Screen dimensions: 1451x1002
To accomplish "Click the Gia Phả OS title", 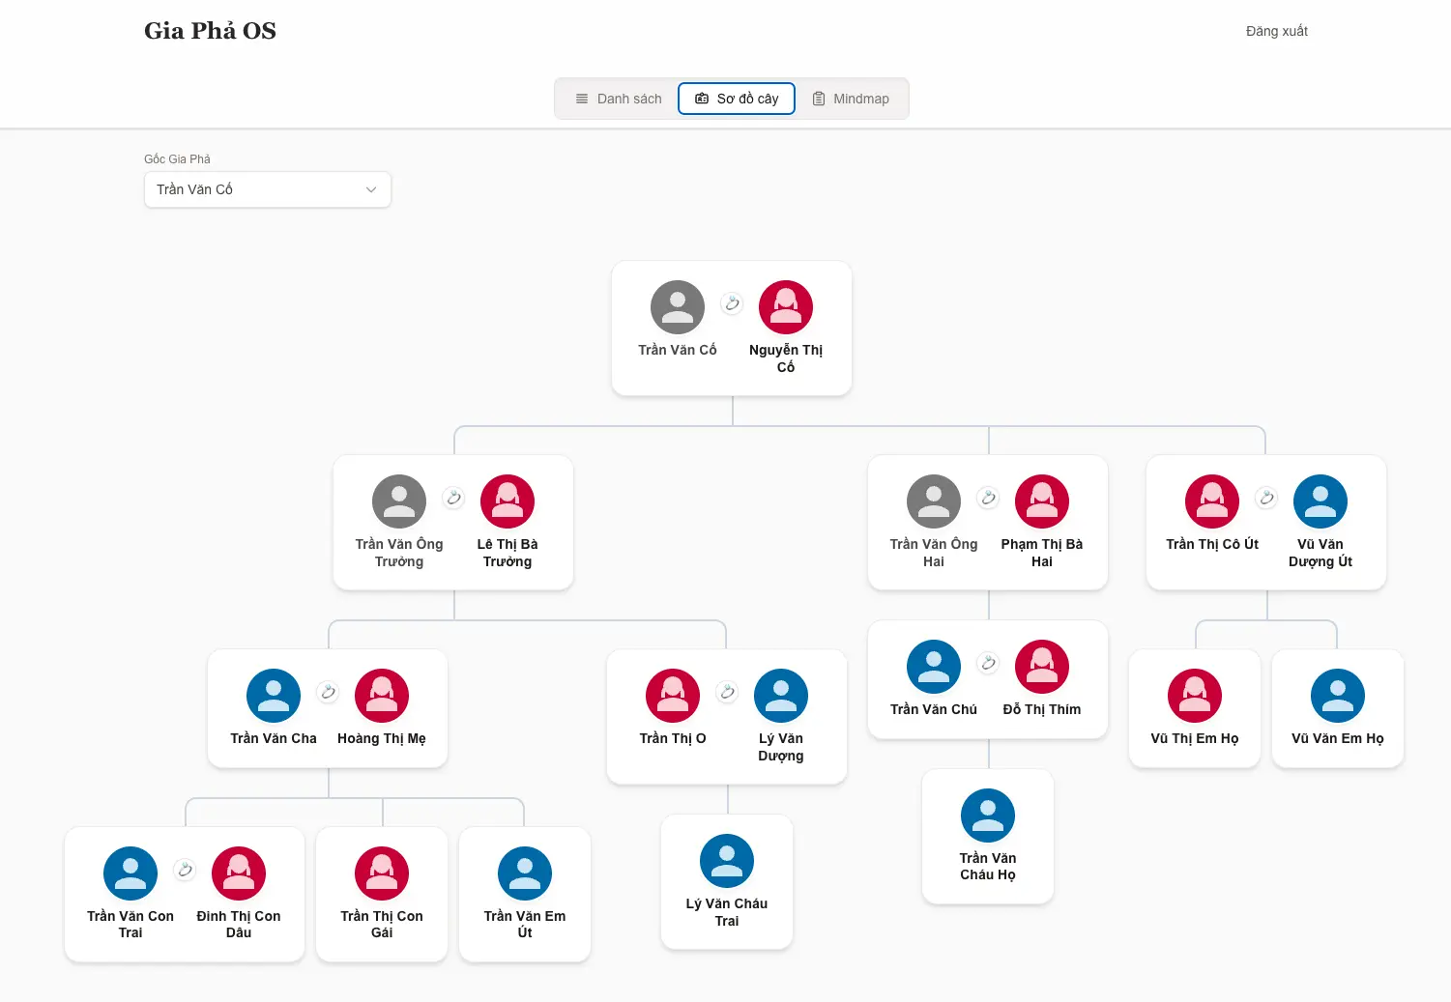I will 210,31.
